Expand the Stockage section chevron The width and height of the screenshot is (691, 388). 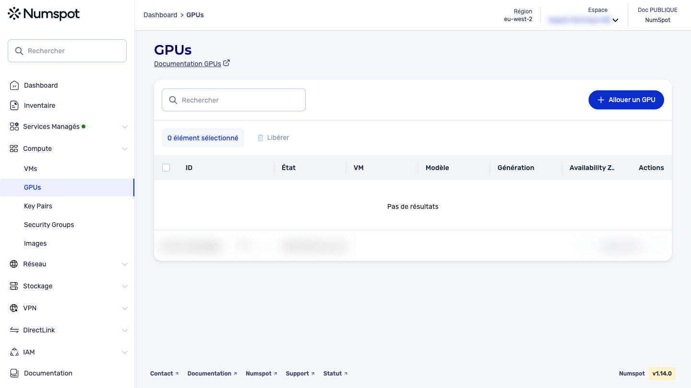pyautogui.click(x=125, y=286)
